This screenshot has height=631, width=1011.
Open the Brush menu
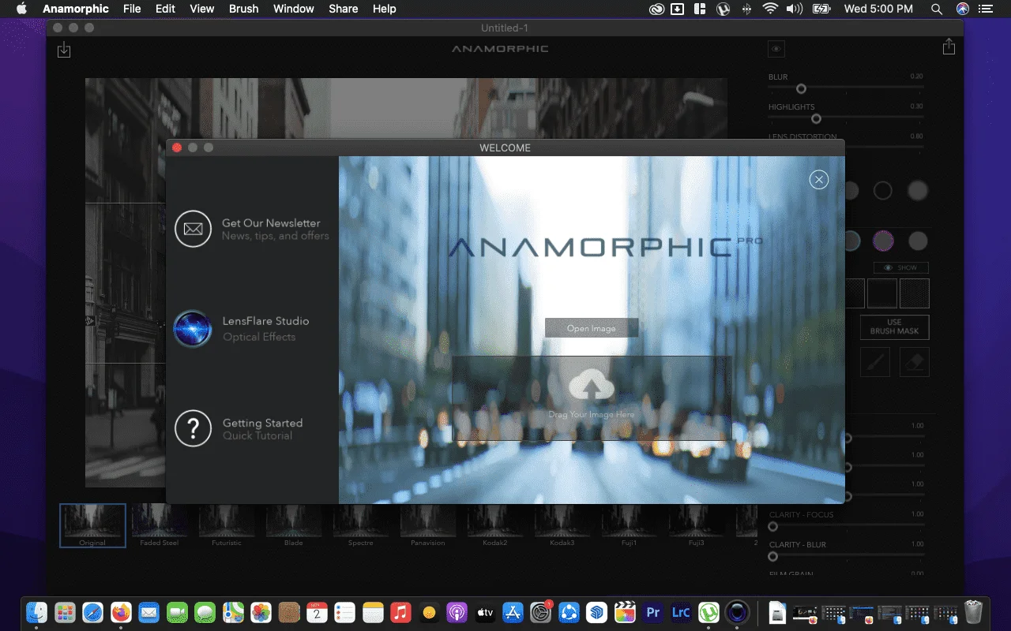[243, 9]
